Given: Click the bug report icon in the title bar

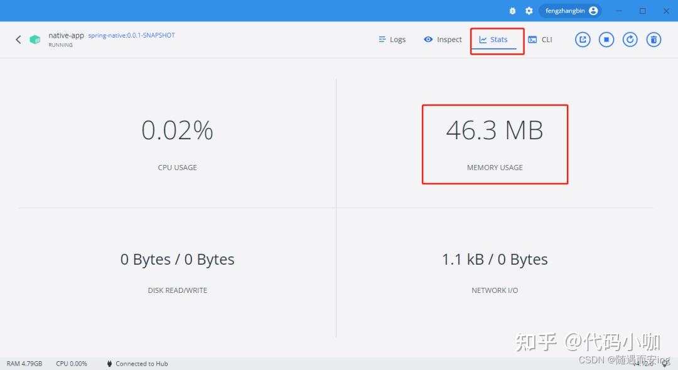Looking at the screenshot, I should point(512,10).
